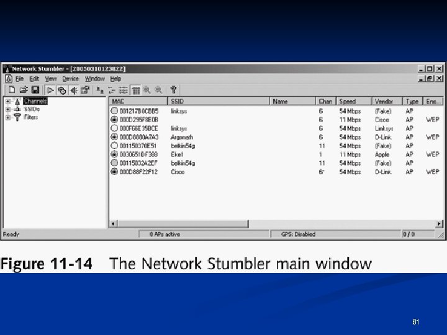This screenshot has height=335, width=447.
Task: Click status circle for 001217B0CBB5
Action: [114, 111]
